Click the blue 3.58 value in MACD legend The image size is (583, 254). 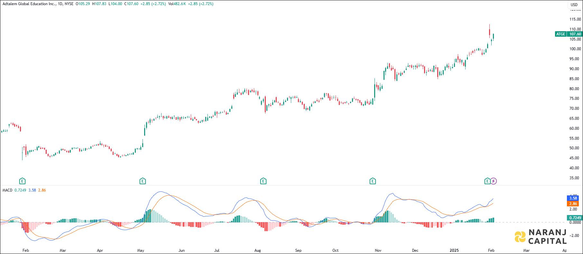pos(32,190)
